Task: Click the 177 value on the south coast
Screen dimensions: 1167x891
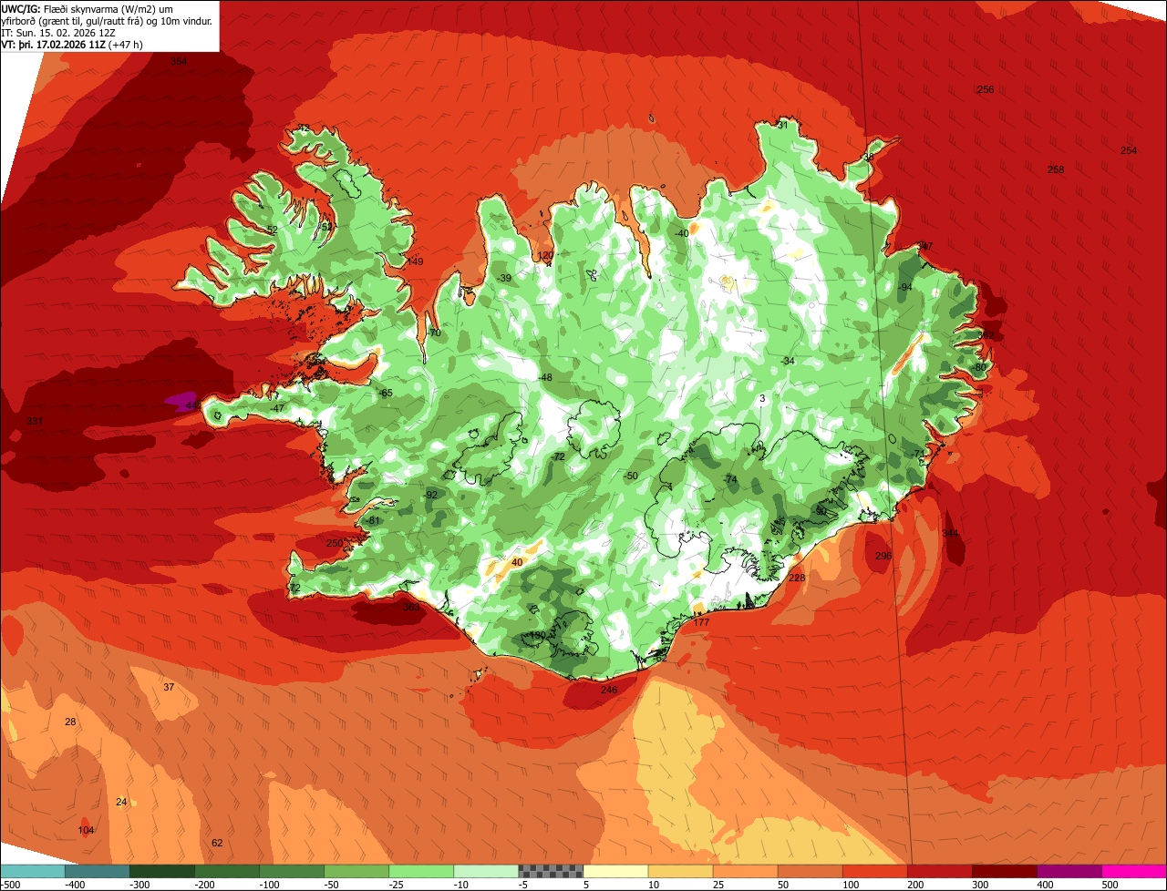Action: 701,622
